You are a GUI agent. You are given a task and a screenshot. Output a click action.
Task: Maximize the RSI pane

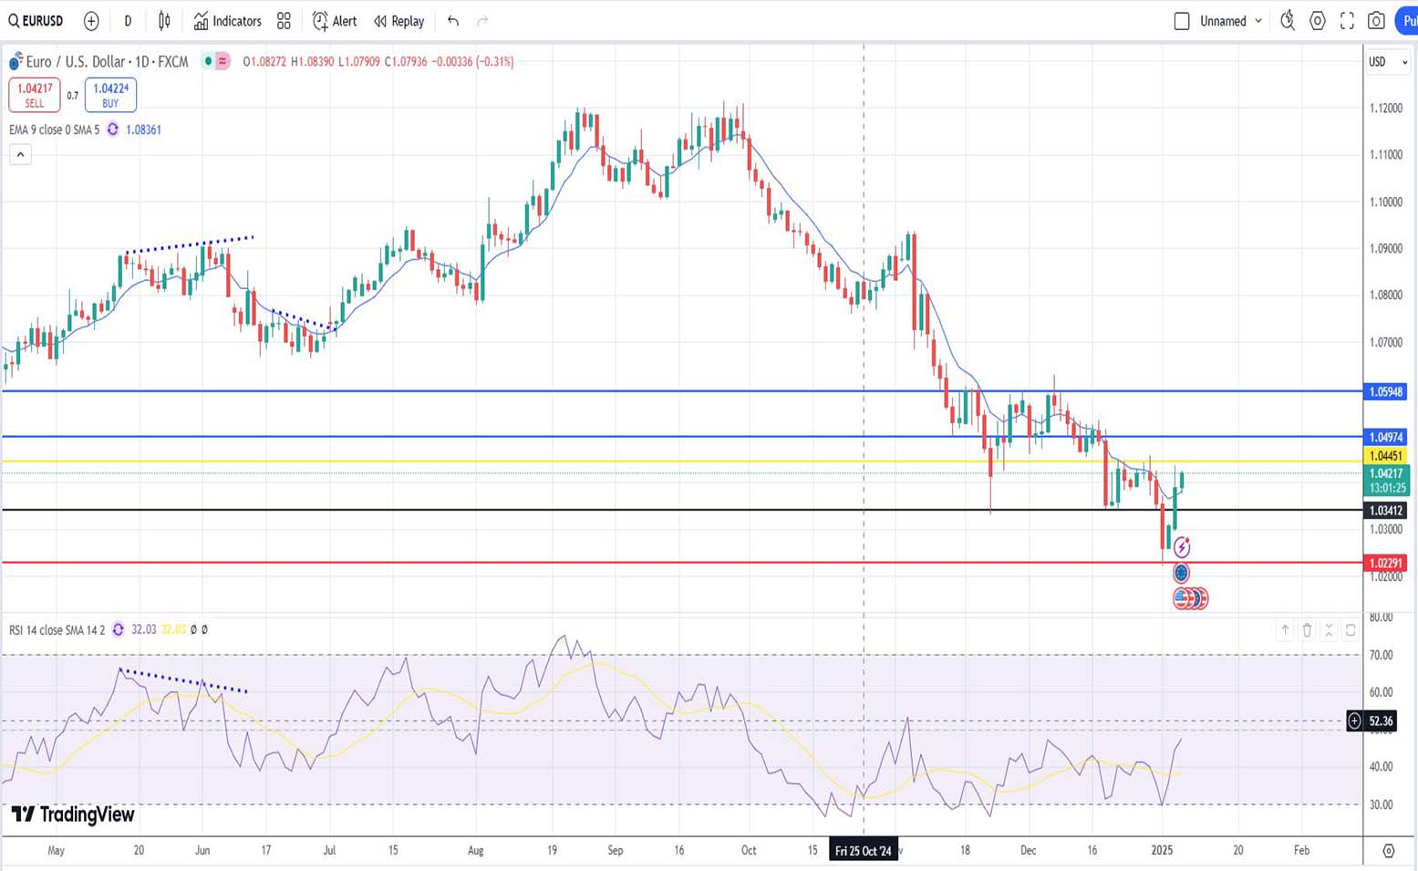(1351, 630)
